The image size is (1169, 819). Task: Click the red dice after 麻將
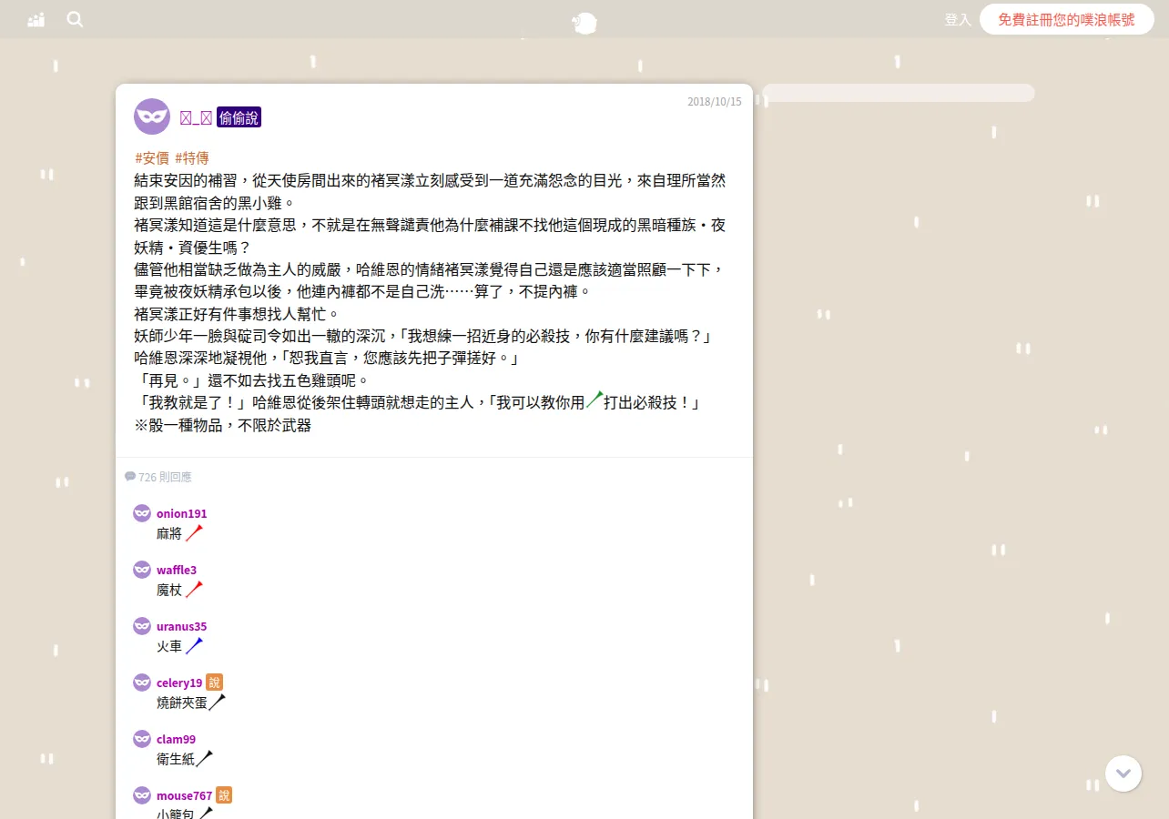click(194, 533)
